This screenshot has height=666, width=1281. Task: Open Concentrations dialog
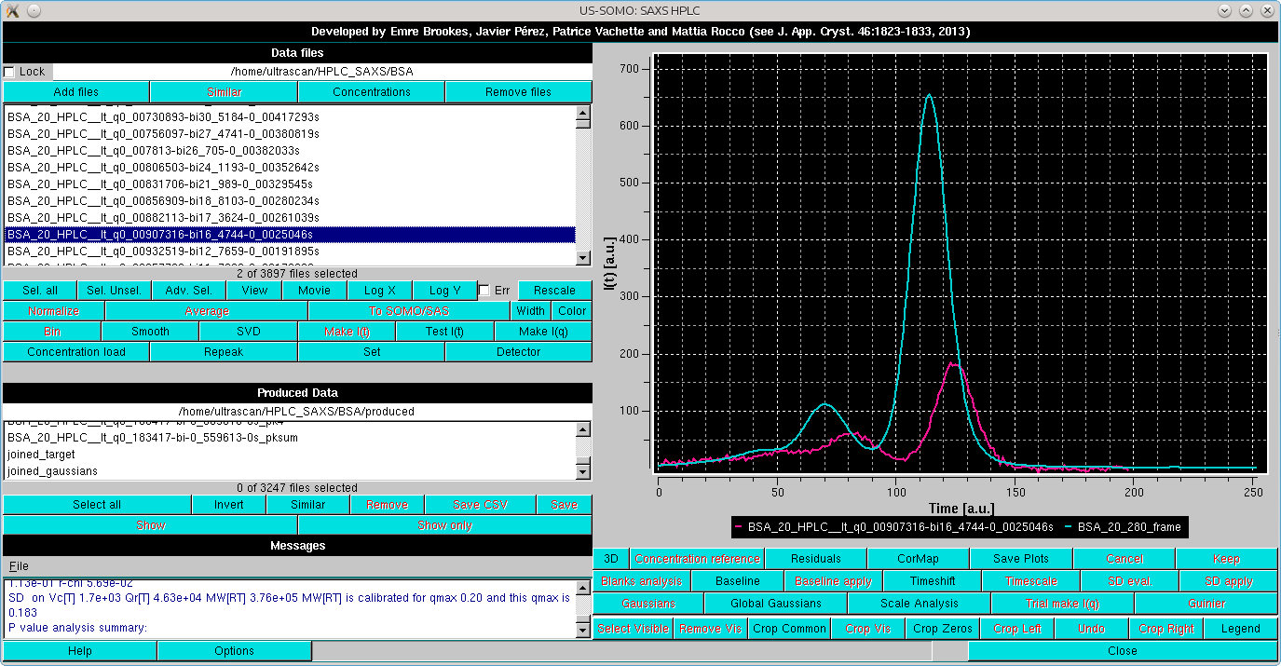tap(372, 92)
